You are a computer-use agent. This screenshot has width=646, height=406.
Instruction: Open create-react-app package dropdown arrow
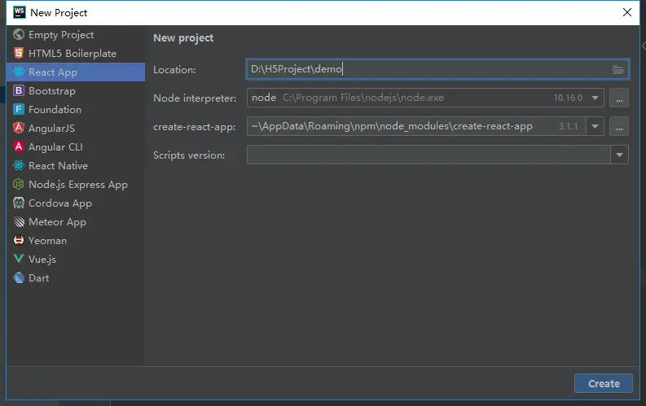click(x=595, y=126)
